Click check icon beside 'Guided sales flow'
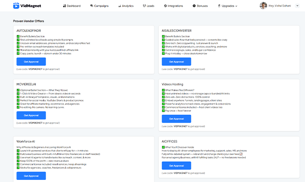 tap(163, 40)
